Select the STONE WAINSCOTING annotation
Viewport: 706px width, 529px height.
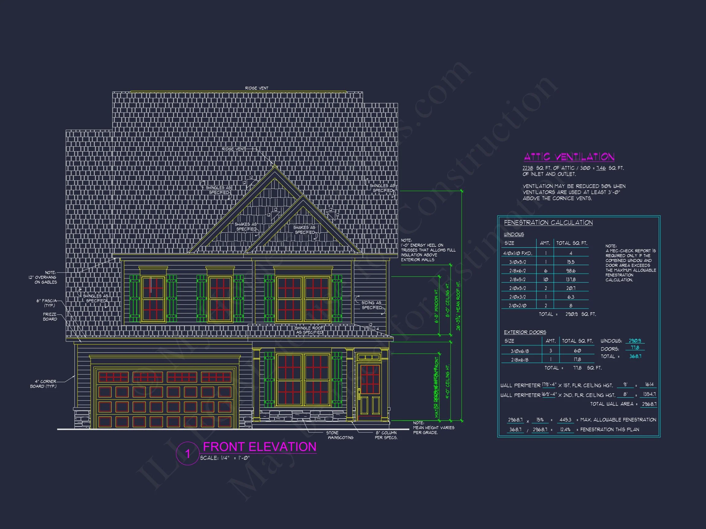(x=340, y=435)
